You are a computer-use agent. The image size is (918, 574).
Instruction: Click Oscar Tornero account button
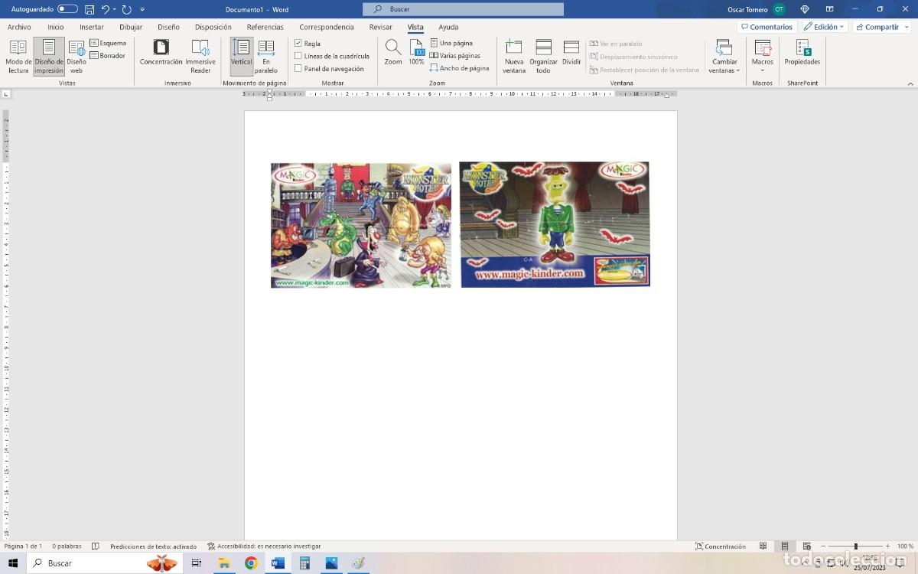pyautogui.click(x=757, y=9)
